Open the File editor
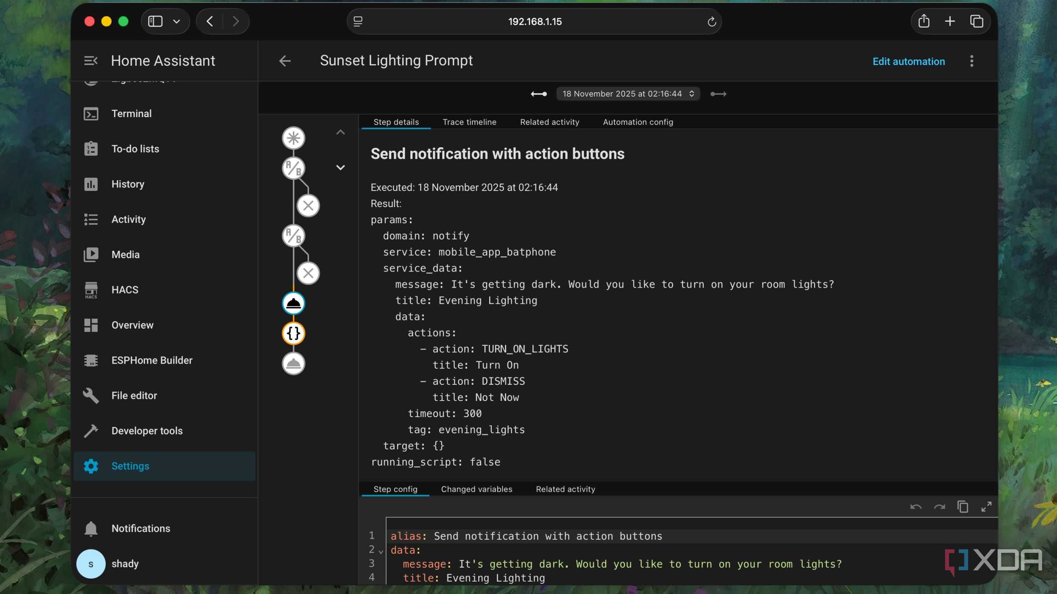The height and width of the screenshot is (594, 1057). 164,395
